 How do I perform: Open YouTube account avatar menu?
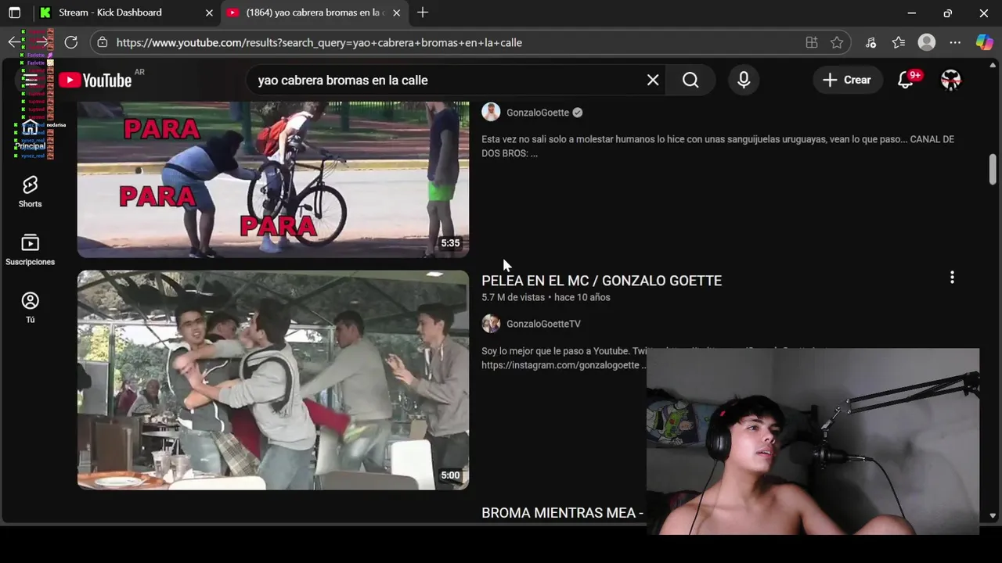point(950,80)
